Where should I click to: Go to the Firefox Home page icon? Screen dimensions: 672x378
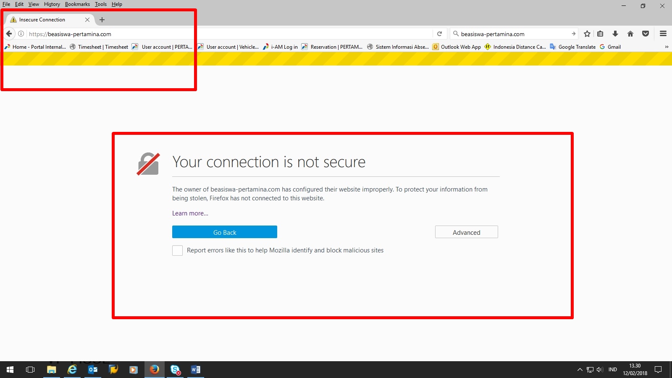point(630,34)
